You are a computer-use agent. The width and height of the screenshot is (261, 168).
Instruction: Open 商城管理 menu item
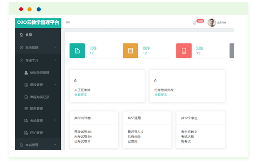[32, 145]
